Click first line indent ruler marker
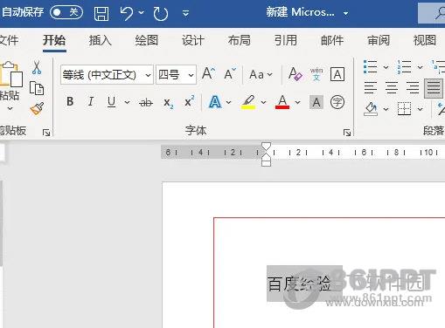 (x=266, y=147)
